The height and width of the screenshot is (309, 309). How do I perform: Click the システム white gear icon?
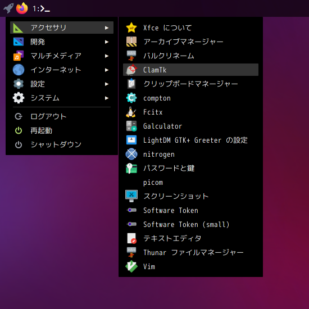[19, 98]
